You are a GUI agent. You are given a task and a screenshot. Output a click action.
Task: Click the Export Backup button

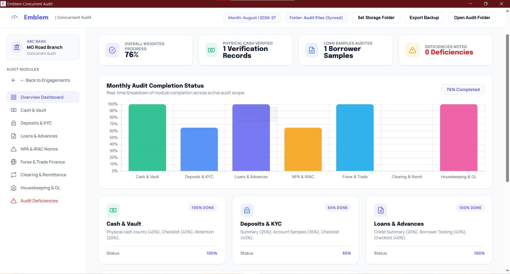coord(424,18)
